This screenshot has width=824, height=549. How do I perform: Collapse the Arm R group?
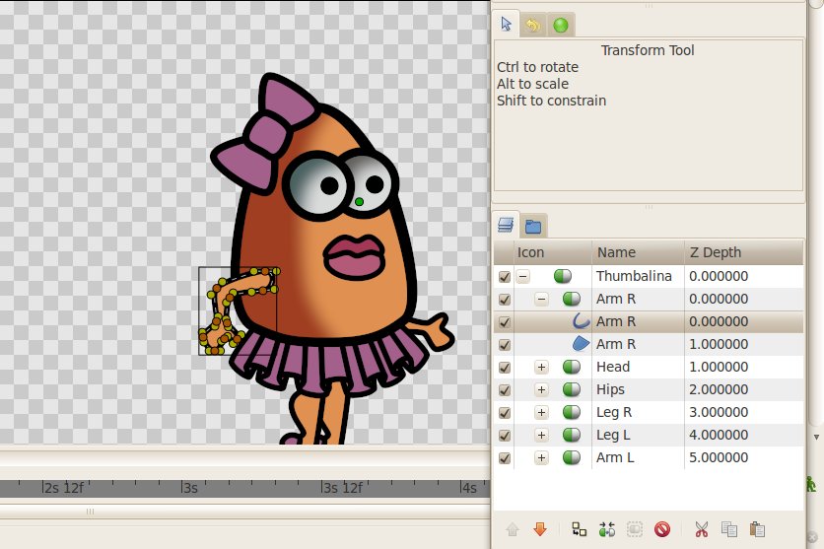point(542,299)
